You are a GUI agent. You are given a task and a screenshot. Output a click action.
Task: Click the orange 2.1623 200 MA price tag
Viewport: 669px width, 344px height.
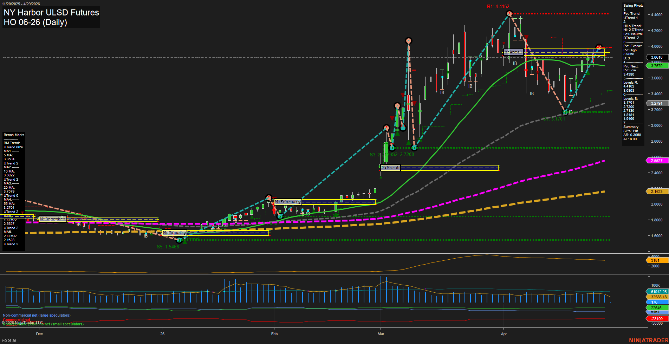coord(656,192)
